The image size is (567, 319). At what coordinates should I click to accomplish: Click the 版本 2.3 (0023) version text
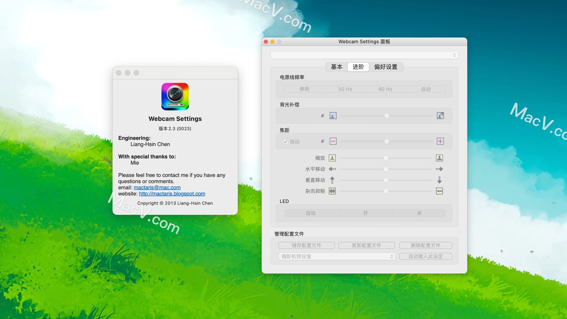pos(175,128)
